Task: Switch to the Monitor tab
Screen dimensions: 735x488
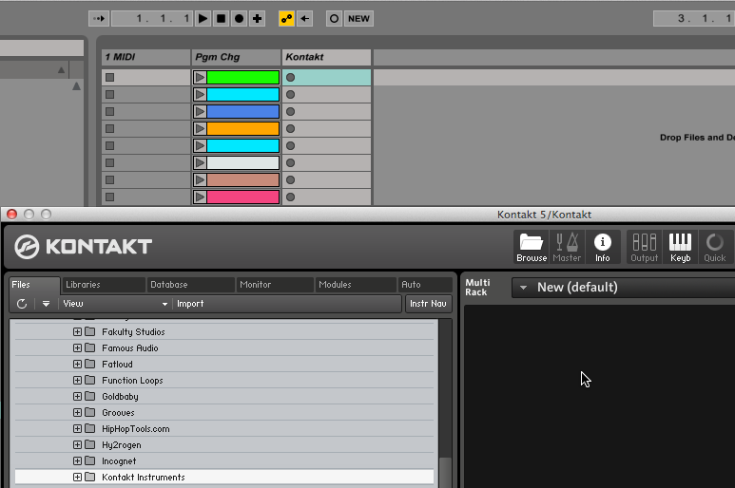Action: 275,285
